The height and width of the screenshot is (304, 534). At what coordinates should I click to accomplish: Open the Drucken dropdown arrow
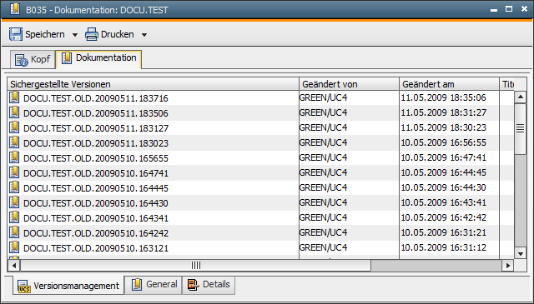click(x=144, y=35)
